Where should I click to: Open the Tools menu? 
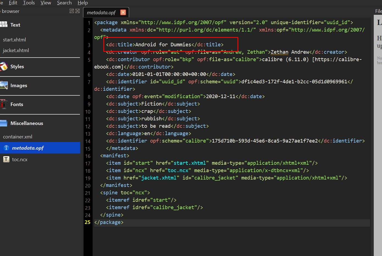29,3
